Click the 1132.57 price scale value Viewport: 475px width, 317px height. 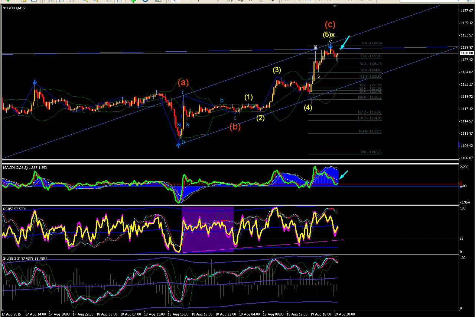(466, 35)
